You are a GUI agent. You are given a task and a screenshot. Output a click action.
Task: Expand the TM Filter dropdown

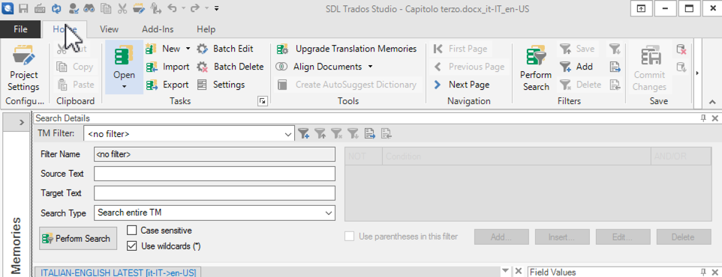pos(288,135)
